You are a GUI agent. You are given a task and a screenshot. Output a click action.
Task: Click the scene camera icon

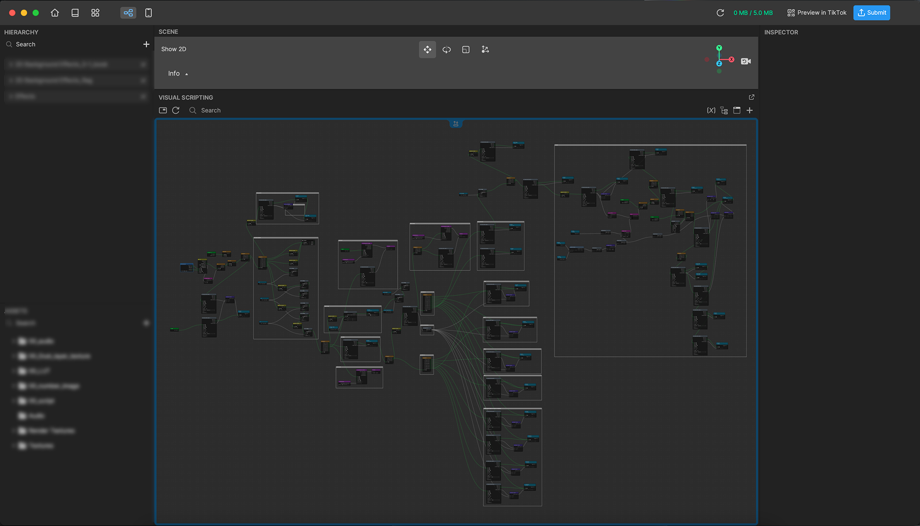(x=746, y=61)
